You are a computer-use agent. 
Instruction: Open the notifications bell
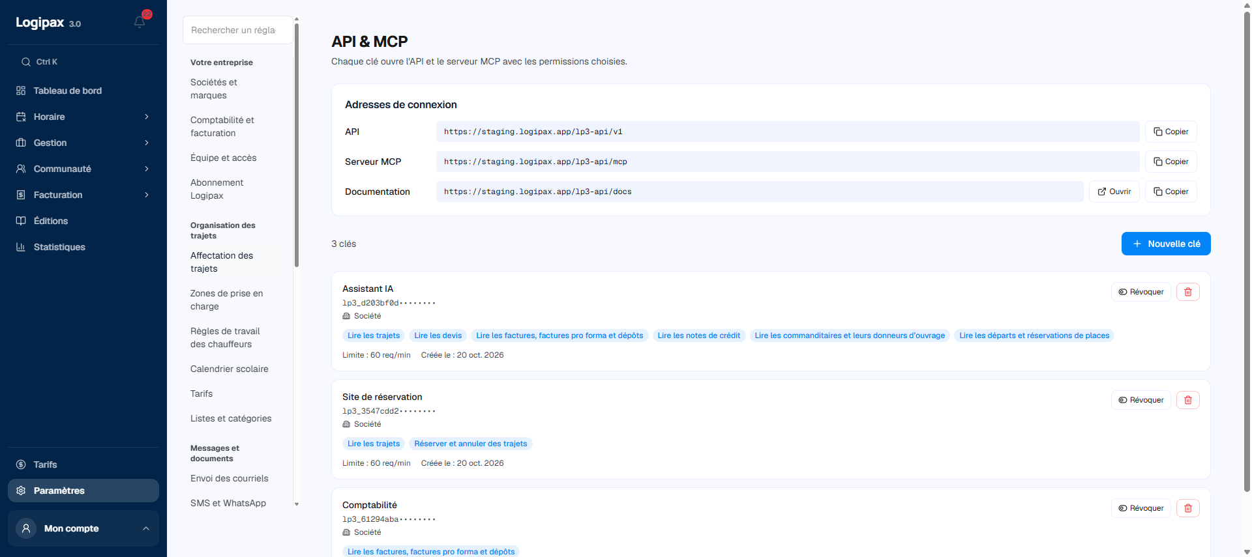click(140, 22)
